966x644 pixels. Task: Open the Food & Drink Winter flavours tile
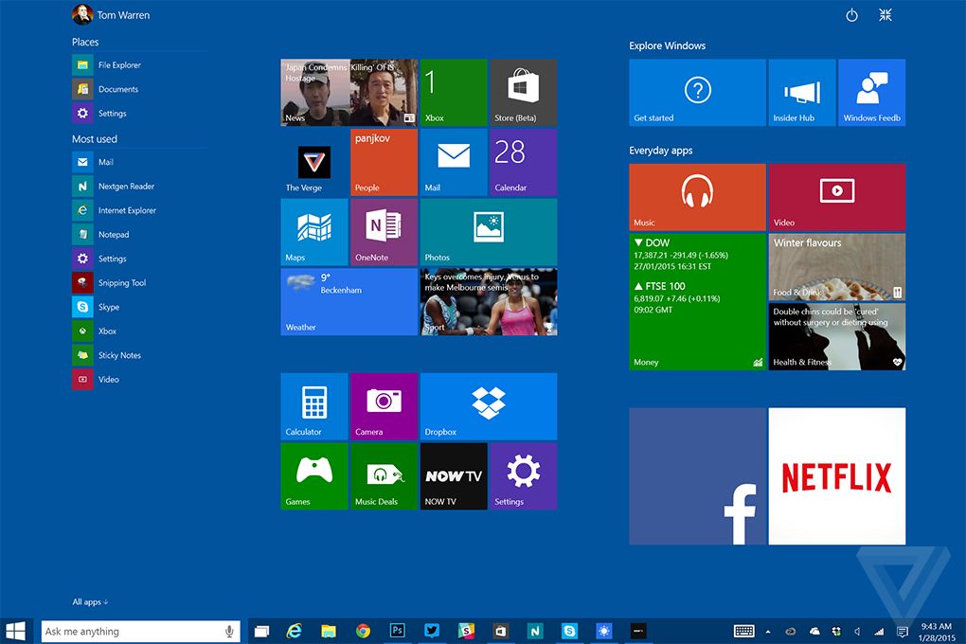coord(837,267)
